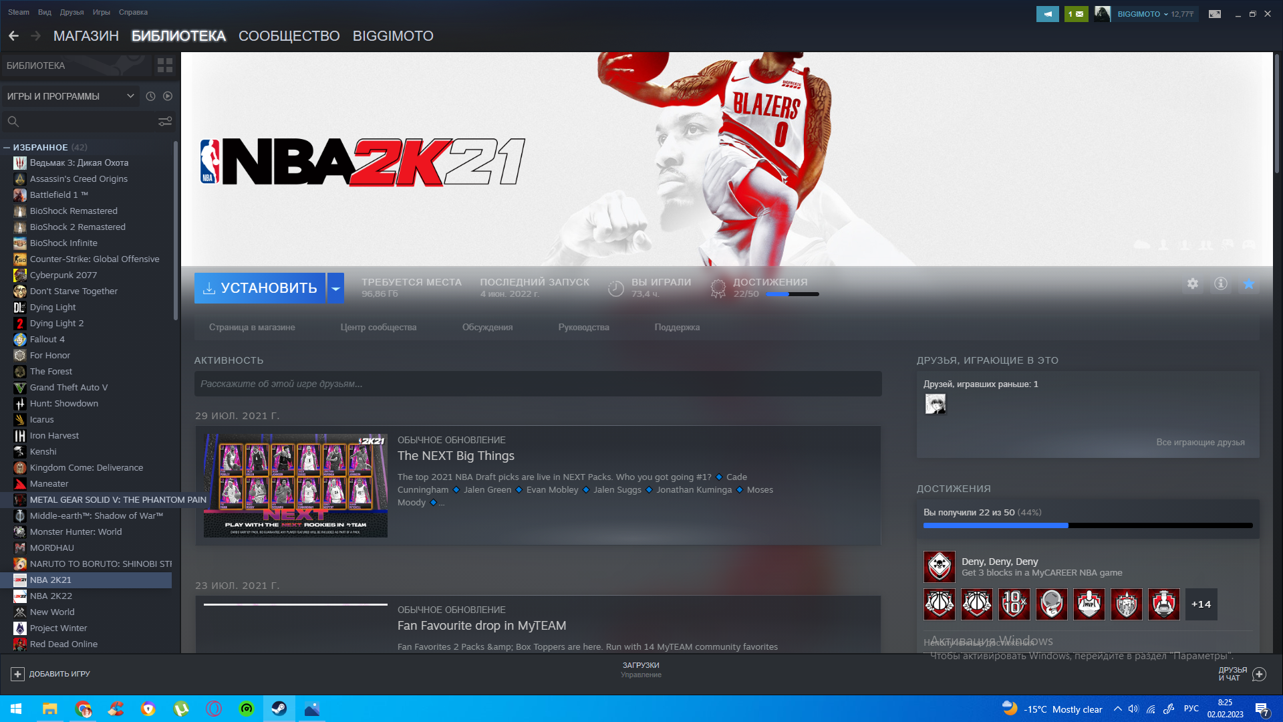Click the achievements 22/50 progress bar
The height and width of the screenshot is (722, 1283).
(x=793, y=294)
